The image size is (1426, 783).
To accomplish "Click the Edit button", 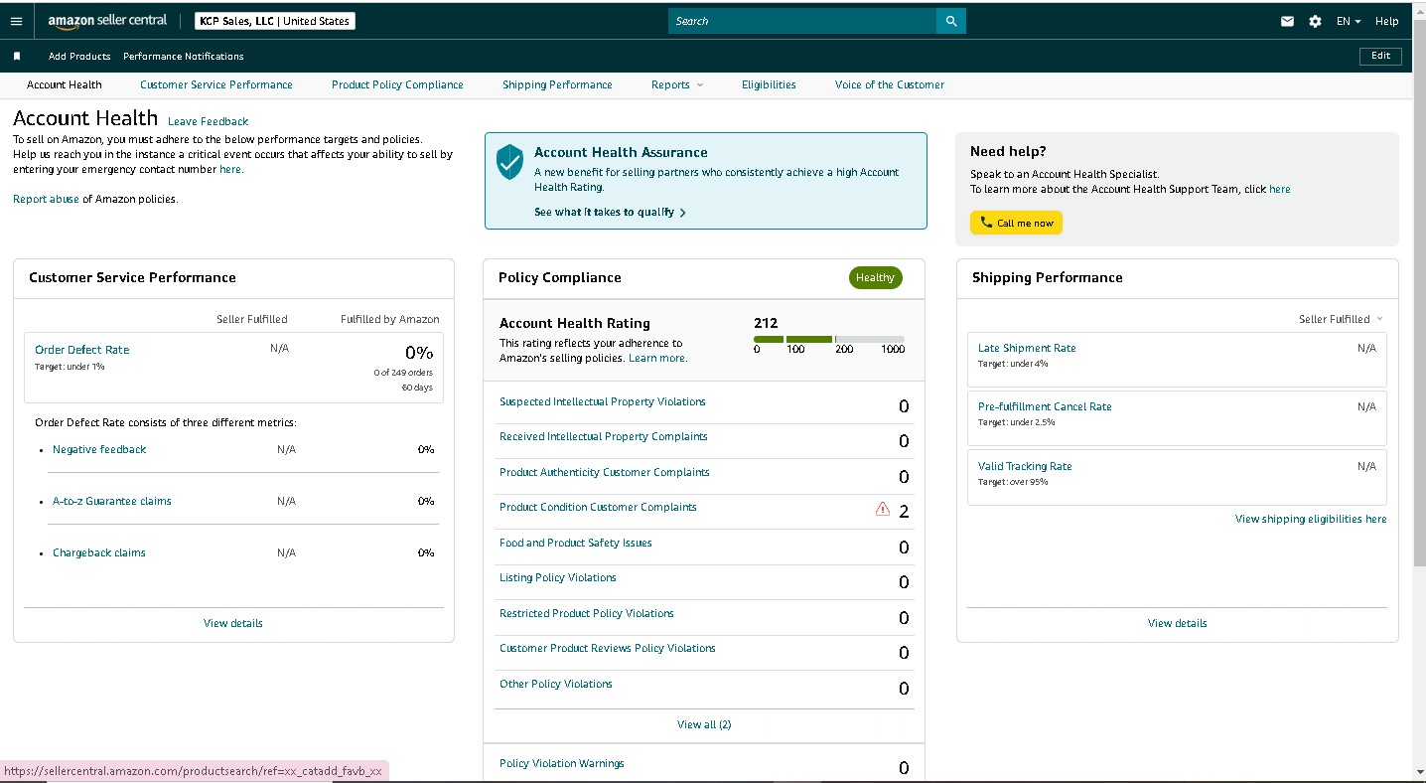I will tap(1380, 56).
